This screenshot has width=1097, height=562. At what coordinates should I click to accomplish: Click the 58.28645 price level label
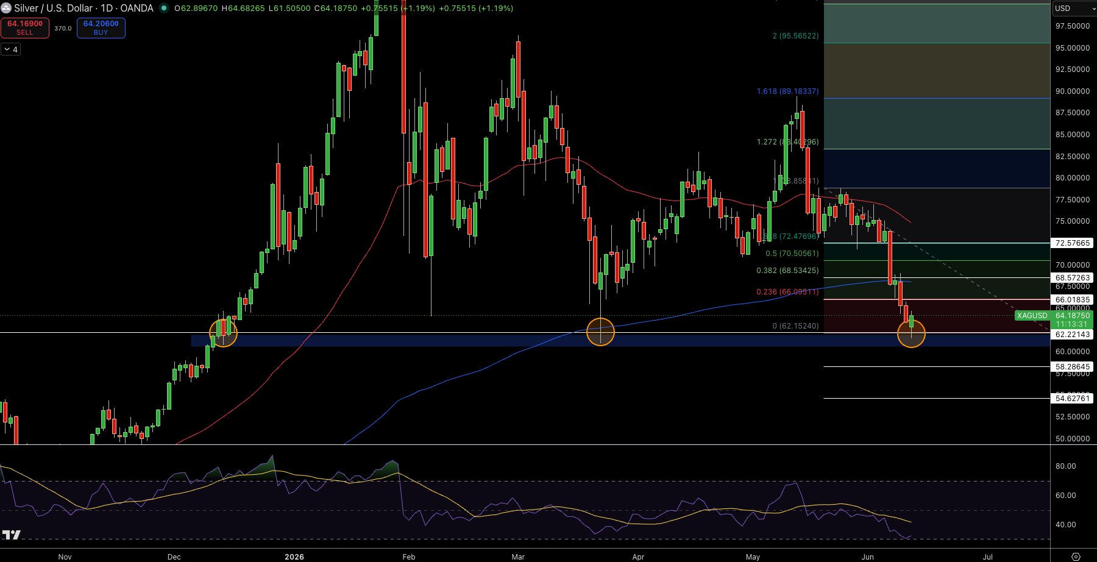coord(1073,367)
